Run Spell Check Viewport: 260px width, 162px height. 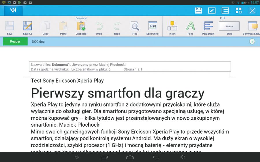coord(153,28)
